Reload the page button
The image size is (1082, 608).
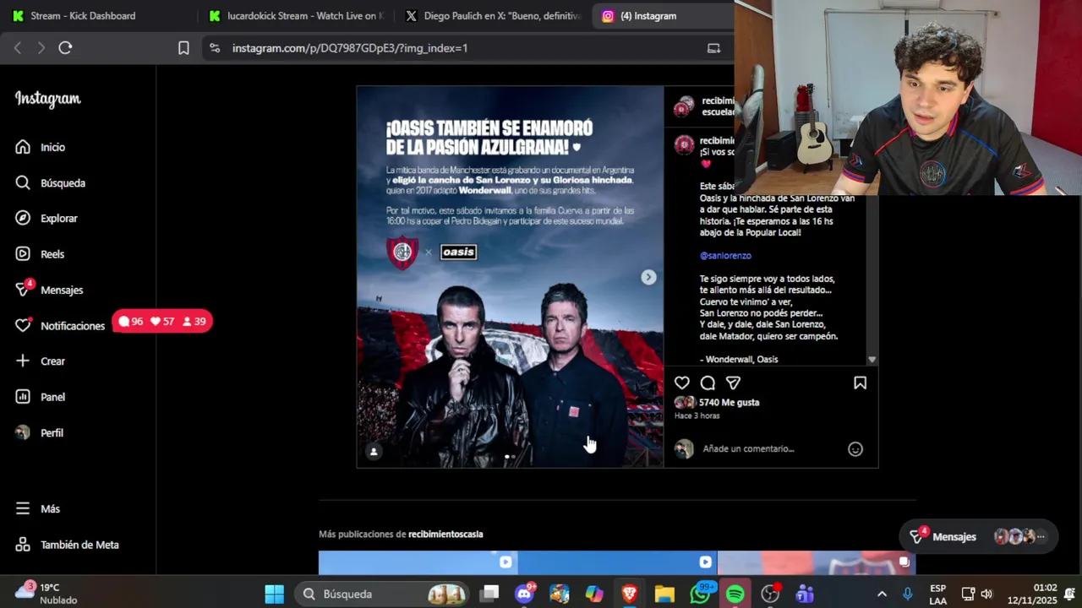pyautogui.click(x=65, y=48)
